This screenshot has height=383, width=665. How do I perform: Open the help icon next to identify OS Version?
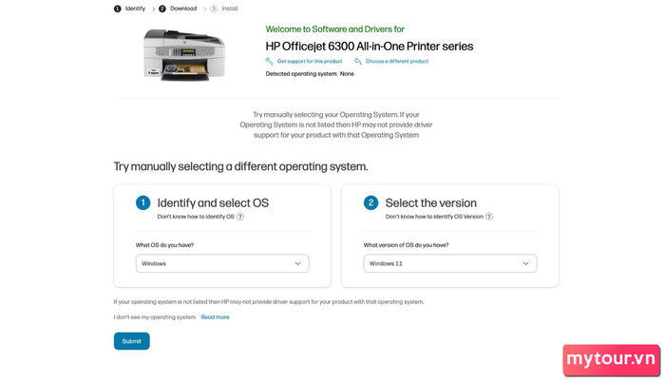point(489,217)
